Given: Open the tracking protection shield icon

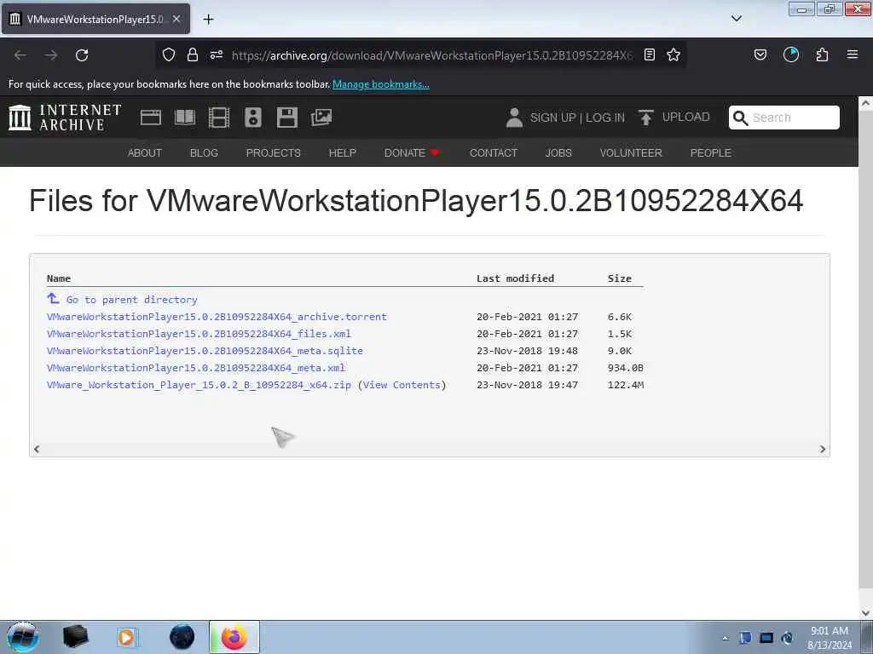Looking at the screenshot, I should (169, 54).
